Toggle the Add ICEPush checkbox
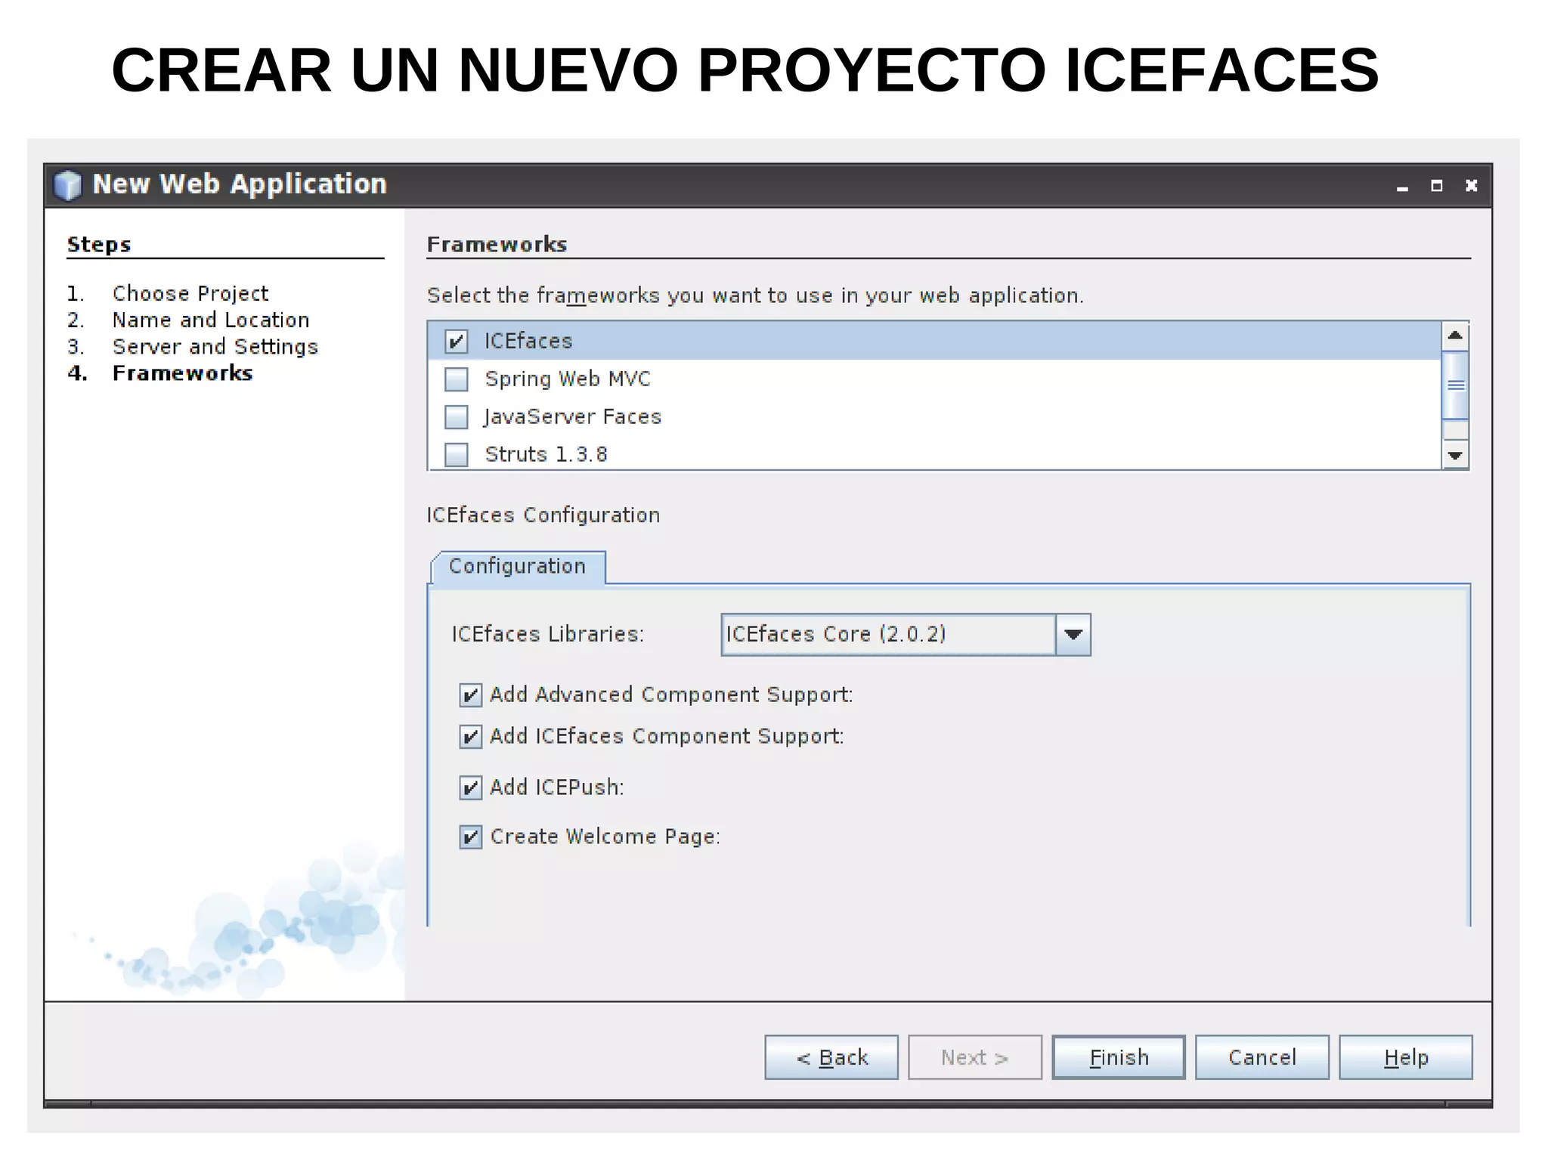 (x=470, y=788)
